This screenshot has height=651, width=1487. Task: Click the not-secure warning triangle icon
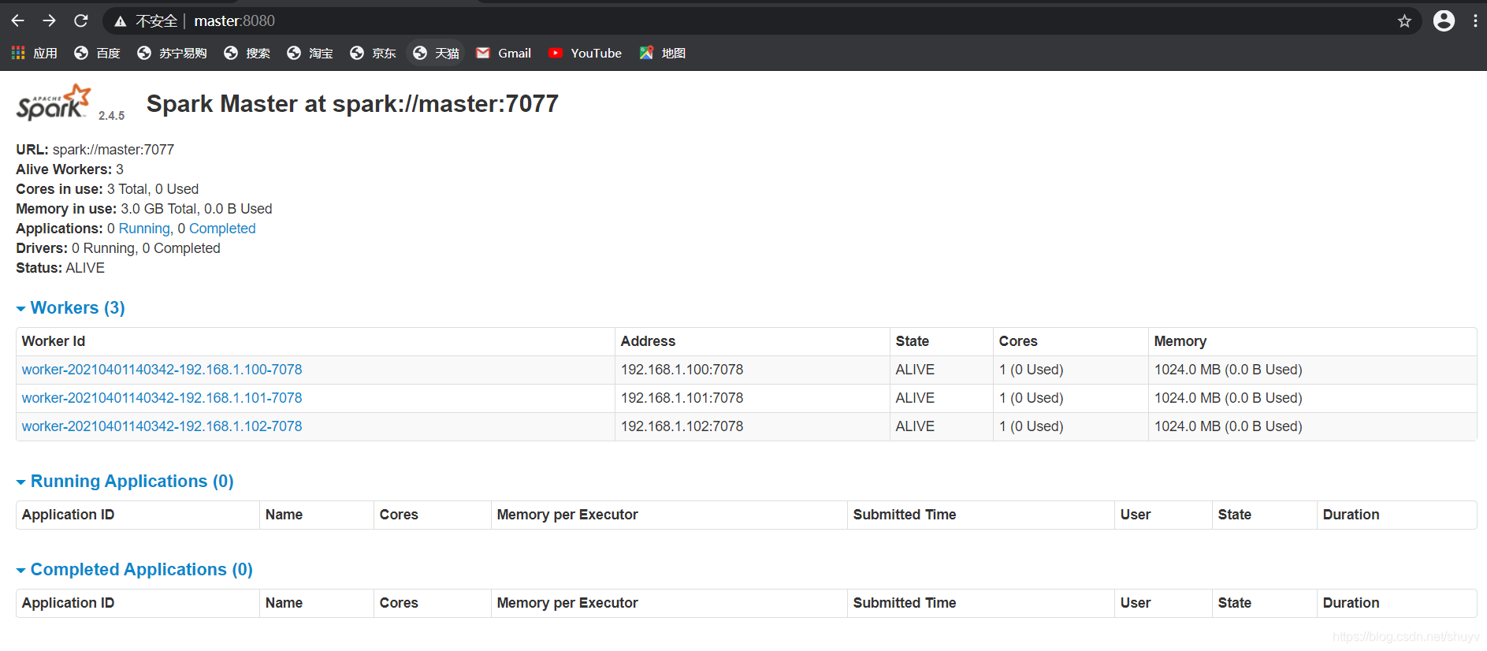[120, 21]
